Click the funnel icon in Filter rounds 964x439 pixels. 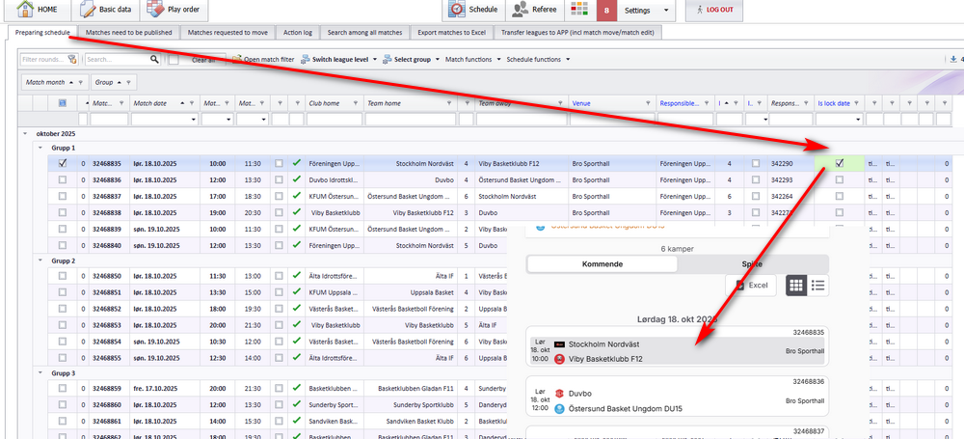72,60
